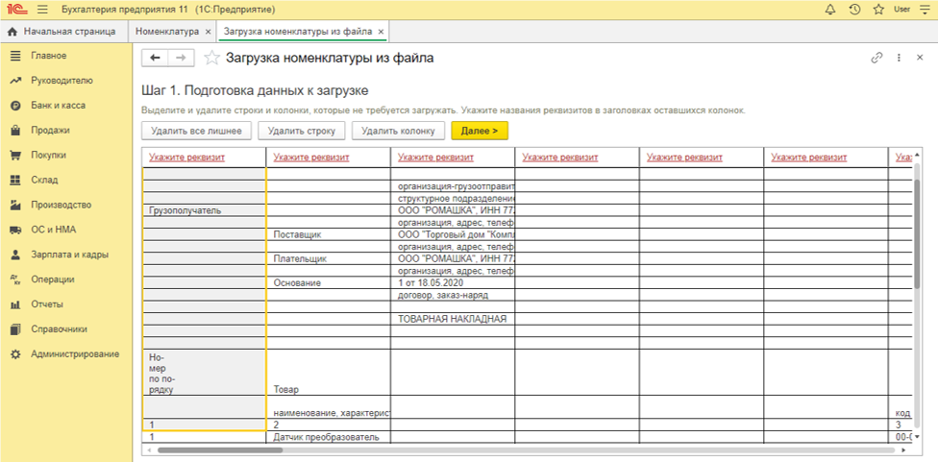This screenshot has height=462, width=938.
Task: Select the договор, заказ-наряд cell
Action: click(453, 295)
